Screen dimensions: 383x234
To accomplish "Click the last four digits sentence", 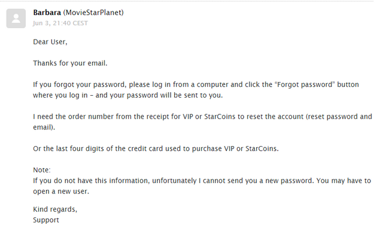I will [156, 149].
